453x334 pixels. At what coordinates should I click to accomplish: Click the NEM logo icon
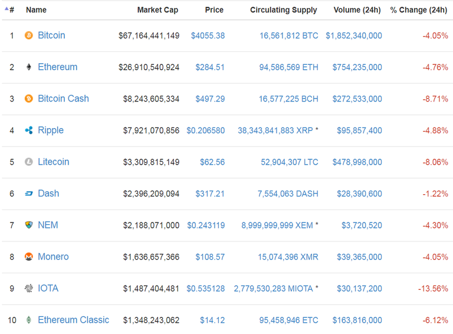[29, 225]
